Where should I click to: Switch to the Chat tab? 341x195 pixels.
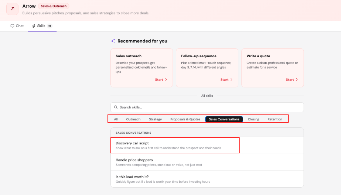(17, 26)
